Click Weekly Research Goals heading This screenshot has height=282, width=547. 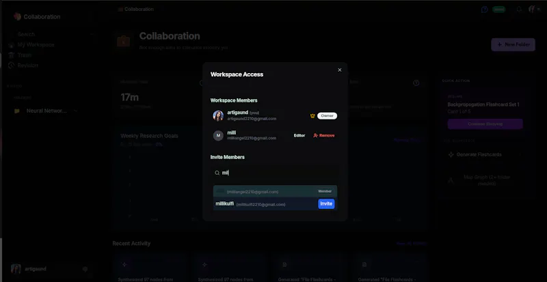click(x=149, y=136)
